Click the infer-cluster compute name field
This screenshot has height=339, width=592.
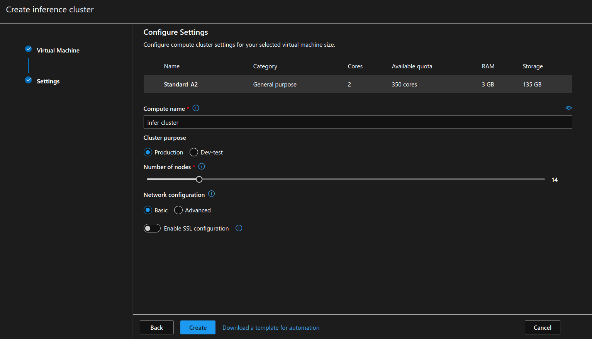tap(357, 122)
